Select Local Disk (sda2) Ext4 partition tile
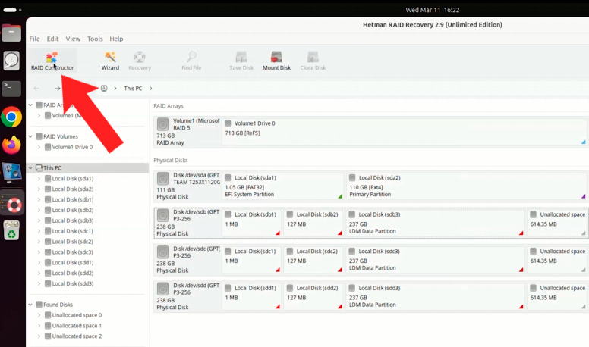Screen dimensions: 589x347 pos(467,186)
